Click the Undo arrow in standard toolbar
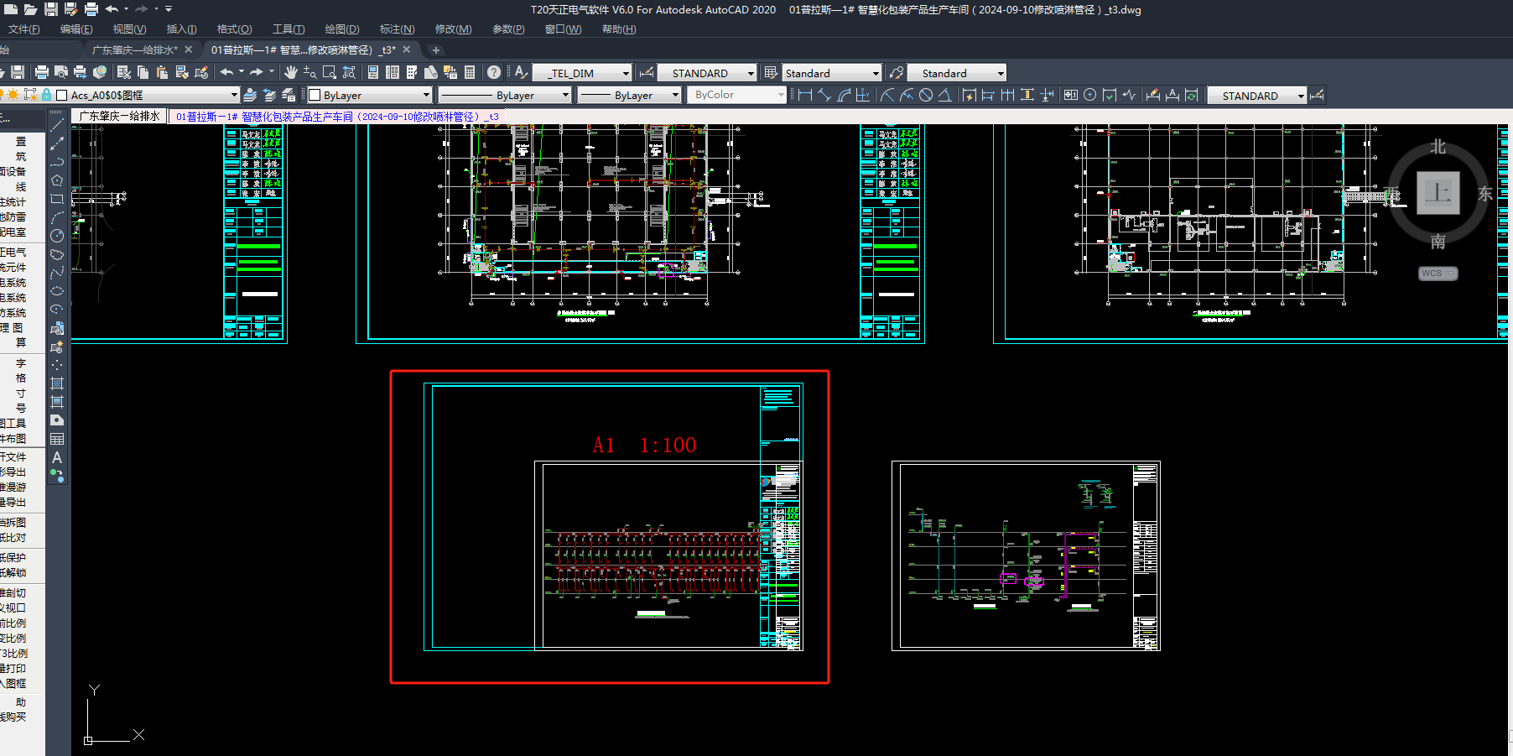Screen dimensions: 1513x756 point(226,72)
